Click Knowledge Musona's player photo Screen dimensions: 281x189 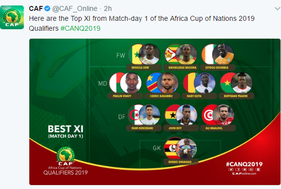point(187,54)
